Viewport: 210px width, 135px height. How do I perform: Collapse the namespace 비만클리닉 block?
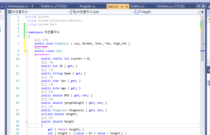[27, 32]
